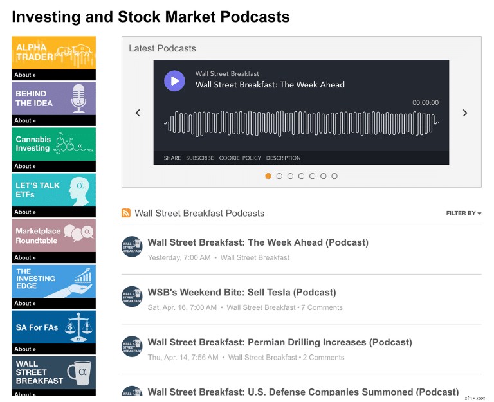Open Description in the player bar
Image resolution: width=494 pixels, height=402 pixels.
tap(283, 158)
